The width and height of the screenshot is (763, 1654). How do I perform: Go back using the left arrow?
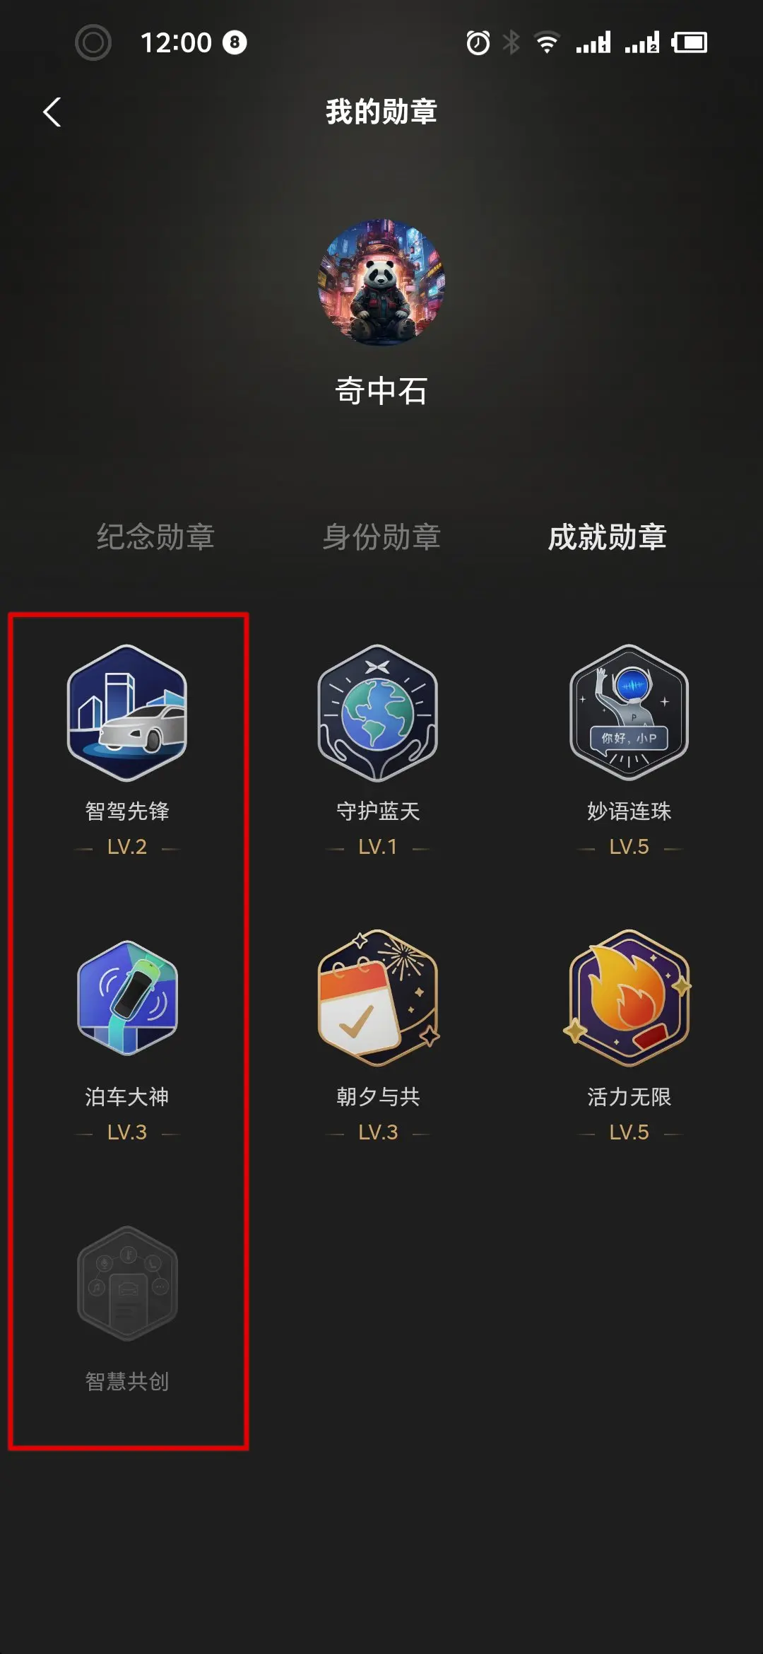[52, 112]
